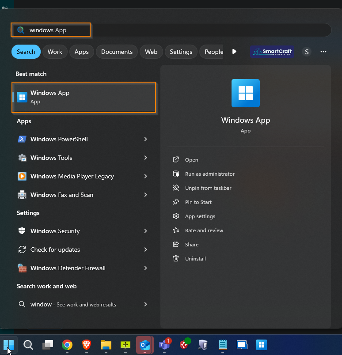Expand Check for updates chevron
Image resolution: width=342 pixels, height=355 pixels.
(x=145, y=249)
